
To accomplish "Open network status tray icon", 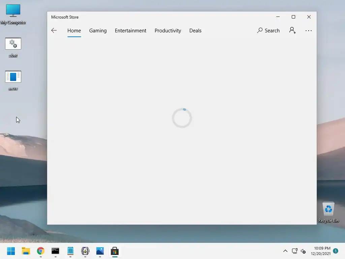I will click(x=294, y=251).
